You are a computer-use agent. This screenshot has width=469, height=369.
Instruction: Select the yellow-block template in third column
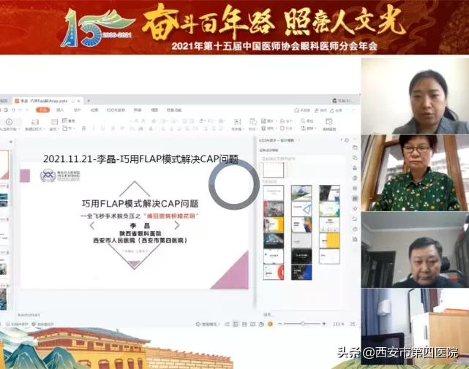coord(329,240)
